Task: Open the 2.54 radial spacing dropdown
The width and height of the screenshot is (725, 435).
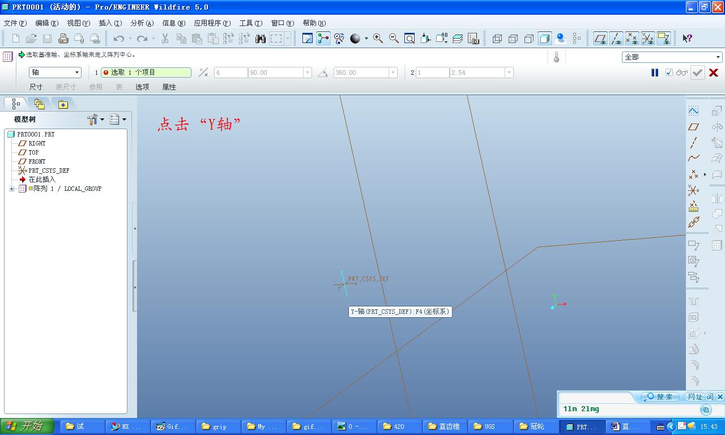Action: point(509,72)
